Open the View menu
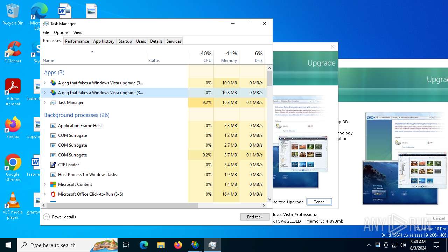Image resolution: width=448 pixels, height=252 pixels. 78,33
